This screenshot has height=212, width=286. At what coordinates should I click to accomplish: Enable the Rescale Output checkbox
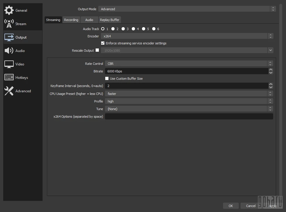[97, 50]
